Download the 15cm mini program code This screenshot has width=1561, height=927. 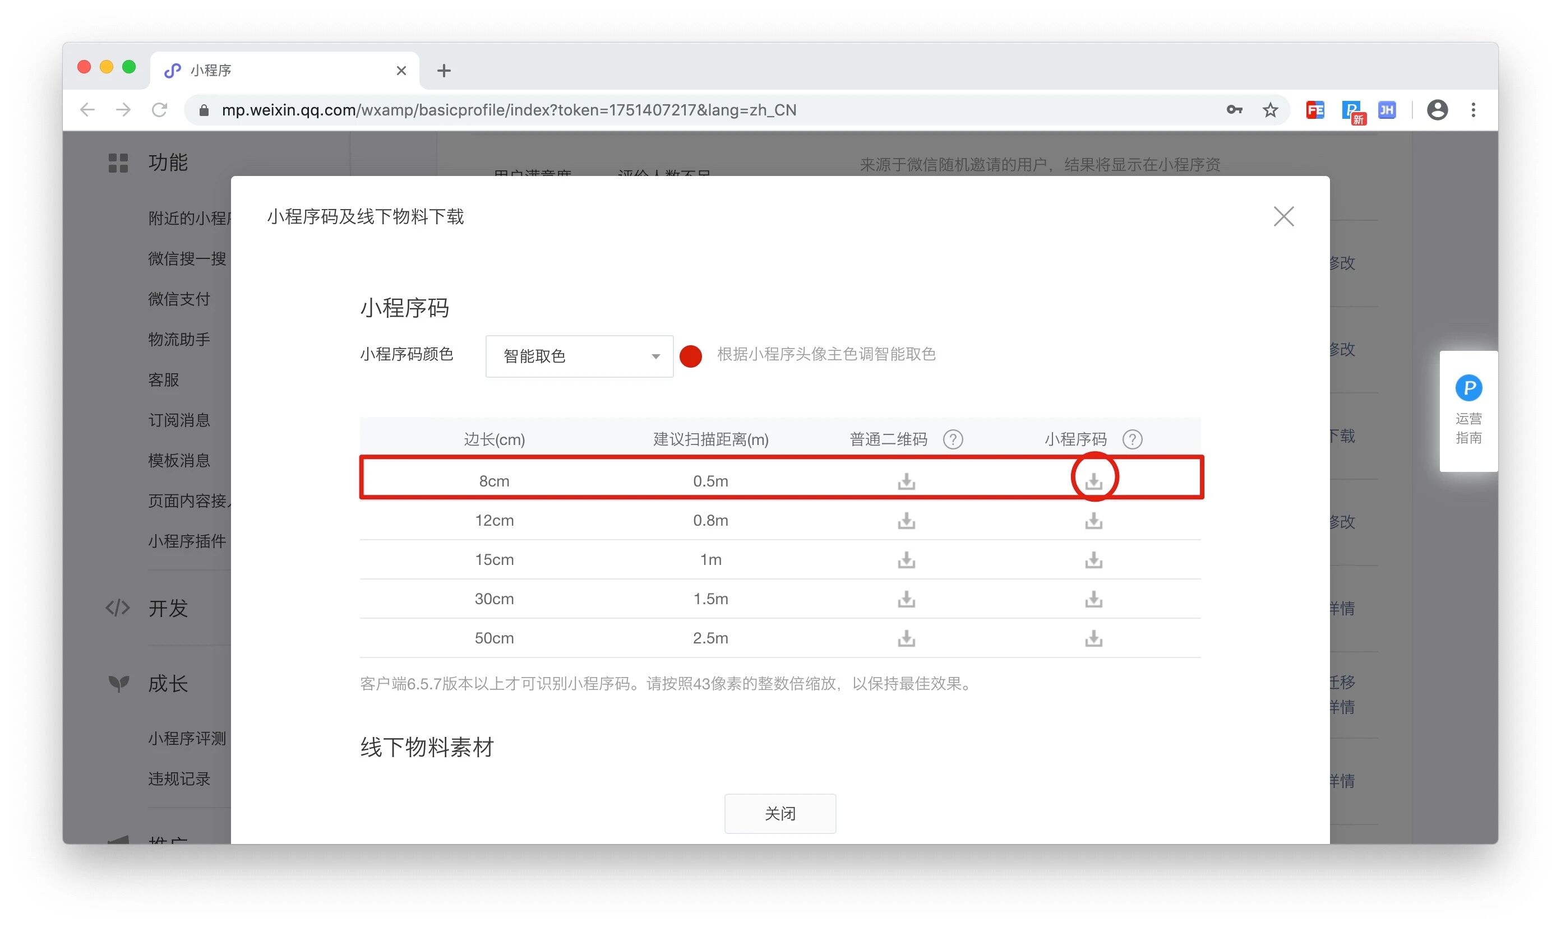point(1093,560)
